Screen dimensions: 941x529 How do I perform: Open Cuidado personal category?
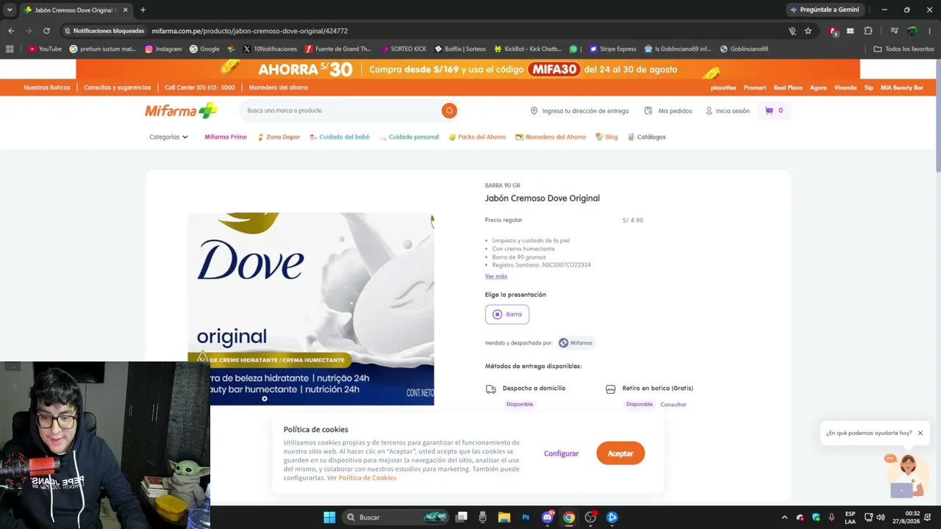[409, 137]
